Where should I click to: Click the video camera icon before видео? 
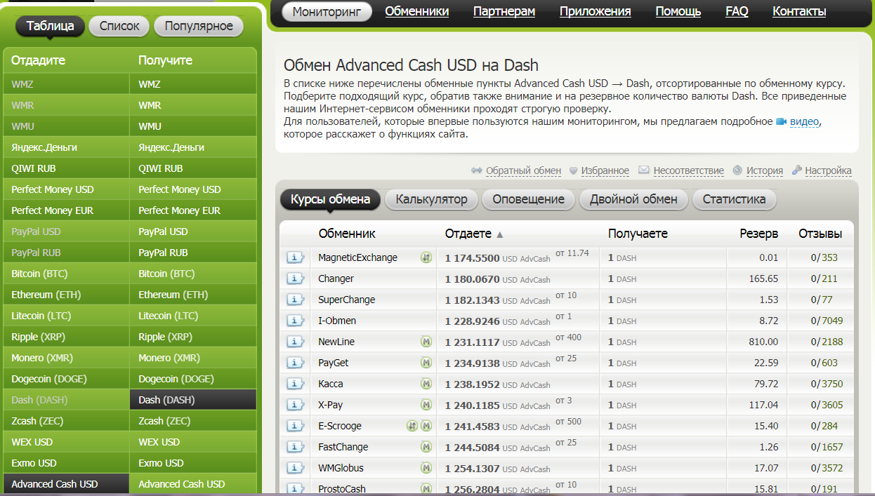pos(781,121)
